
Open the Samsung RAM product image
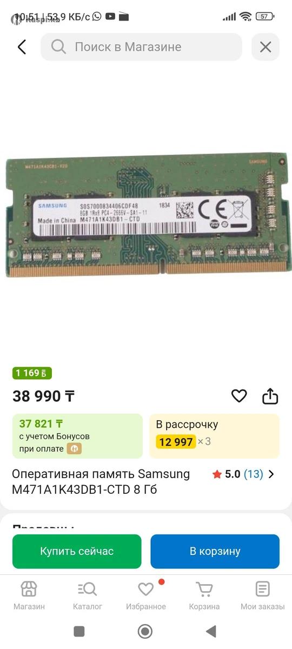pos(146,215)
